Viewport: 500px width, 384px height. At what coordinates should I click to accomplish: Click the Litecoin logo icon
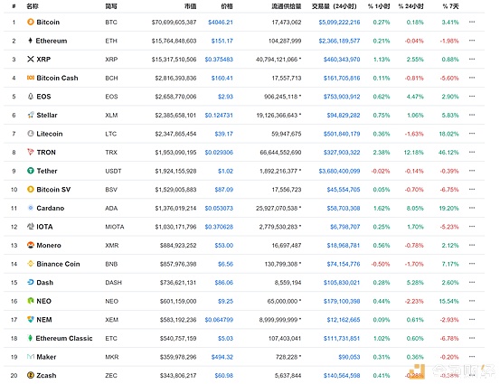tap(31, 134)
